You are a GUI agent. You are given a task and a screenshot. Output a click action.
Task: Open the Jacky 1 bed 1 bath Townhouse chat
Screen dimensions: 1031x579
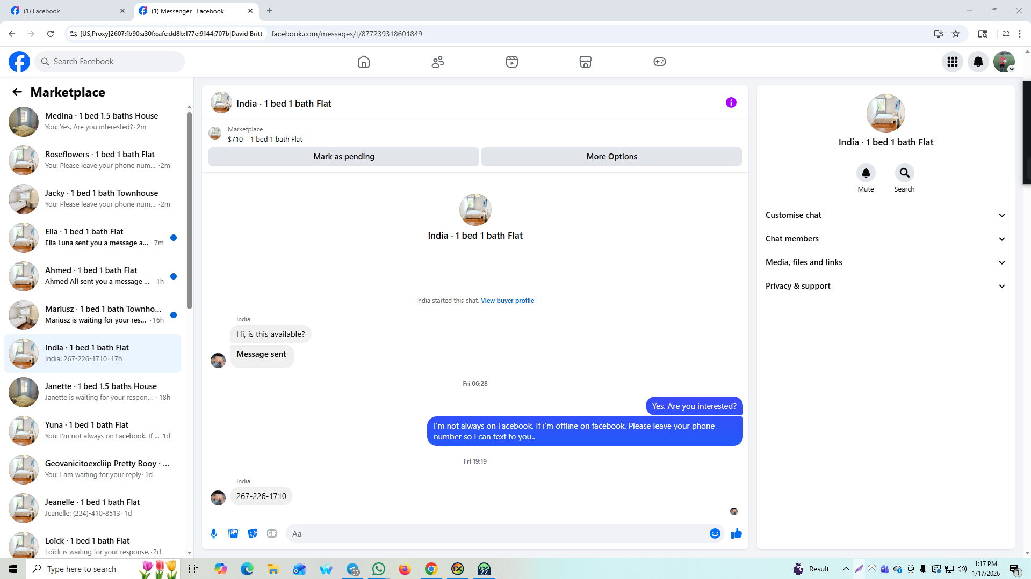[x=92, y=199]
